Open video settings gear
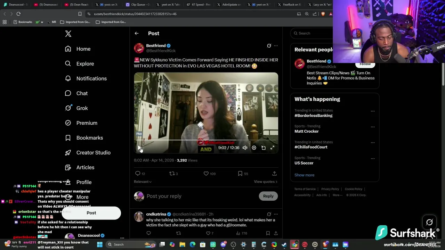Image resolution: width=445 pixels, height=250 pixels. click(x=254, y=148)
